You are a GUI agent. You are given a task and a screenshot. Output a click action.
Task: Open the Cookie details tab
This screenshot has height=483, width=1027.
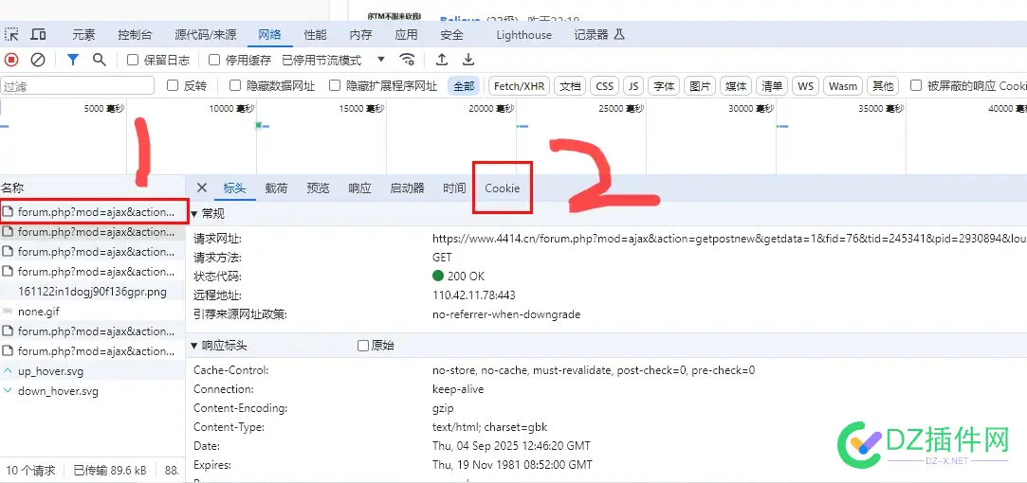[503, 188]
